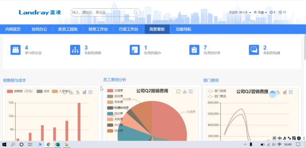
Task: Expand the 收藏 favorites dropdown
Action: point(260,12)
